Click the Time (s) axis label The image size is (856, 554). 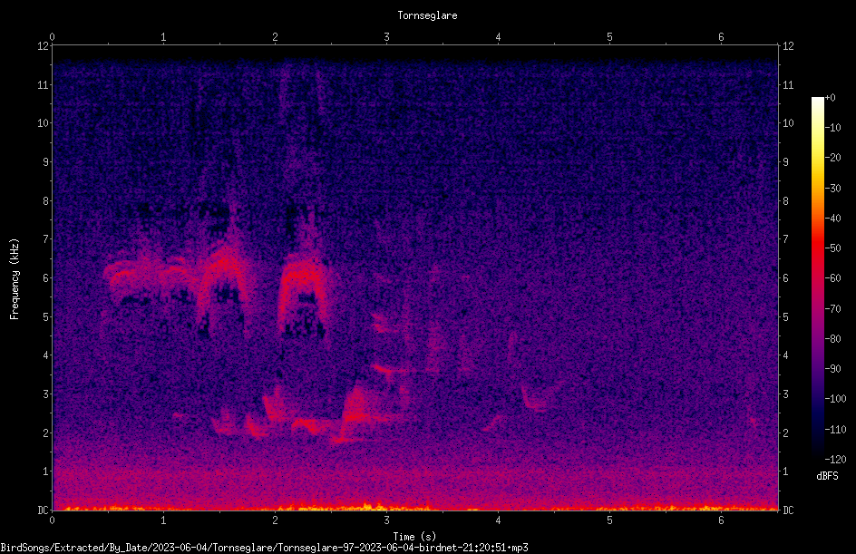(414, 537)
